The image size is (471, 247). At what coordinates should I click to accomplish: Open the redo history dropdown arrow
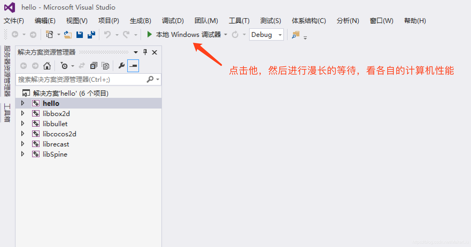(136, 35)
